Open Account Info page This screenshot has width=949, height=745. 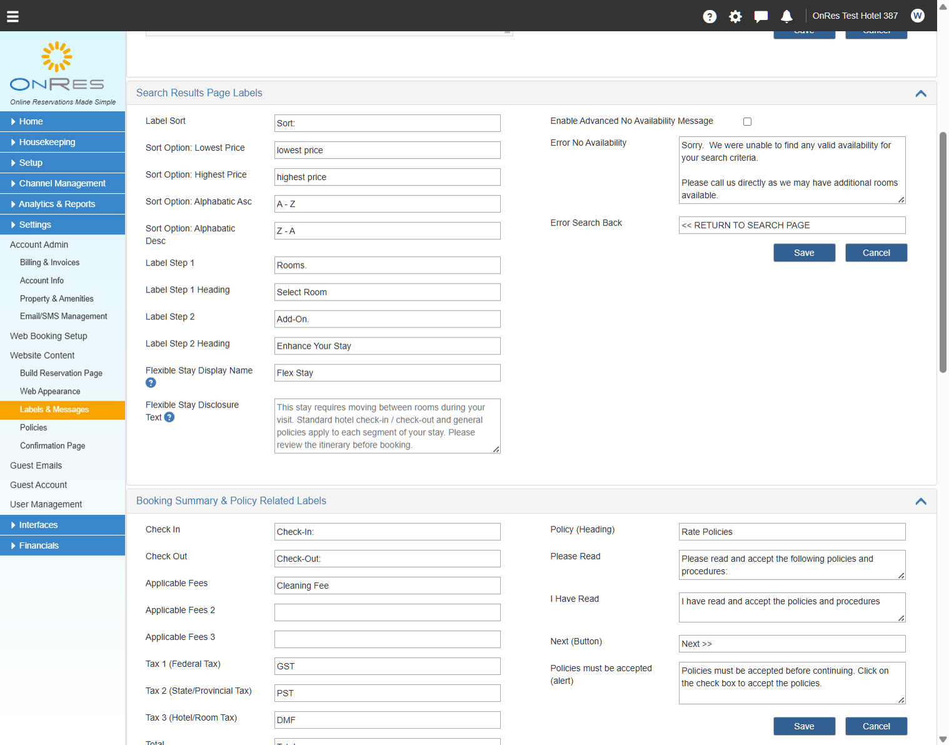42,281
